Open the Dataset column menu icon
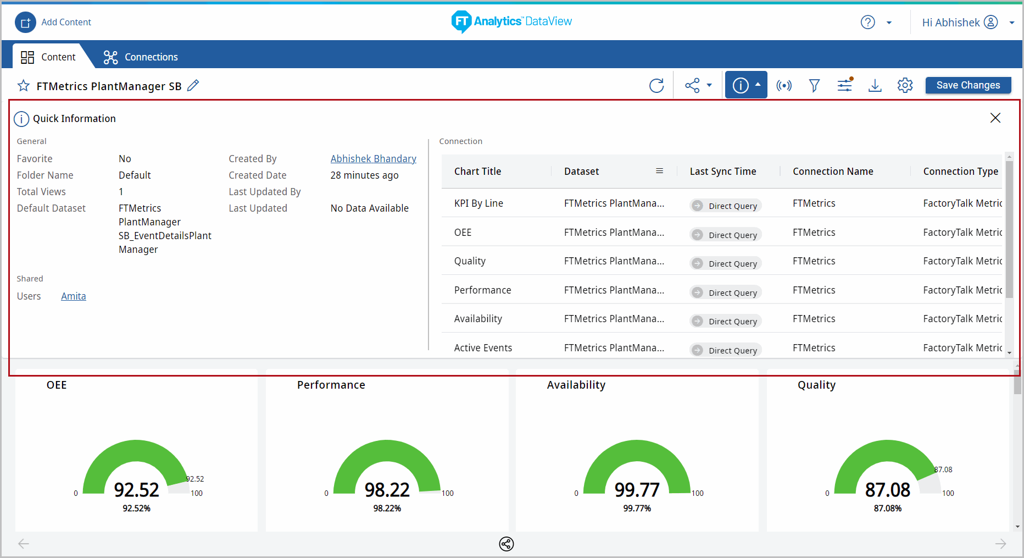This screenshot has width=1024, height=558. (659, 171)
